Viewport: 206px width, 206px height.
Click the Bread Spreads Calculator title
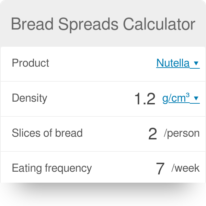pos(103,24)
